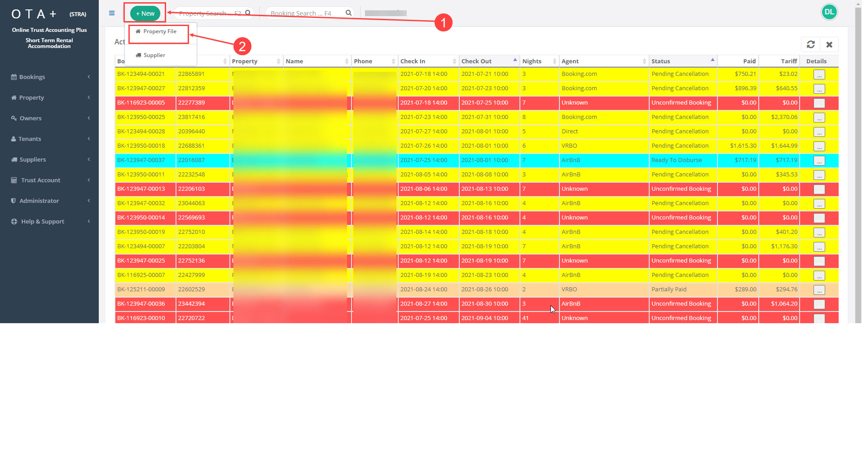
Task: Click booking number BK-123947-00013
Action: point(141,189)
